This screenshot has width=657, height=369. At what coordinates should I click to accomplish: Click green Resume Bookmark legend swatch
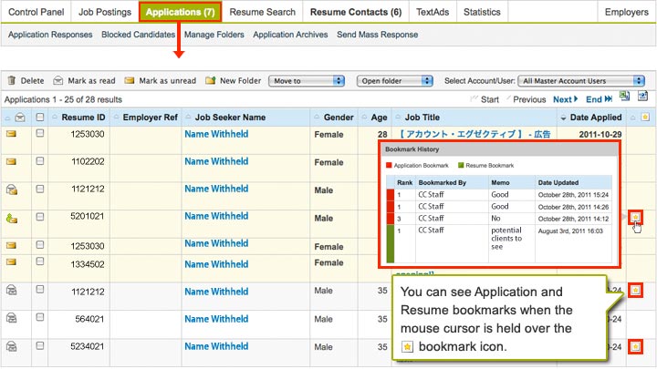461,165
